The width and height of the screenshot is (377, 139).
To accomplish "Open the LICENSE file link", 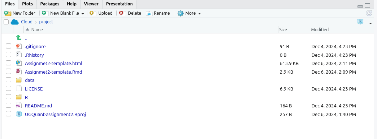I will pos(34,89).
